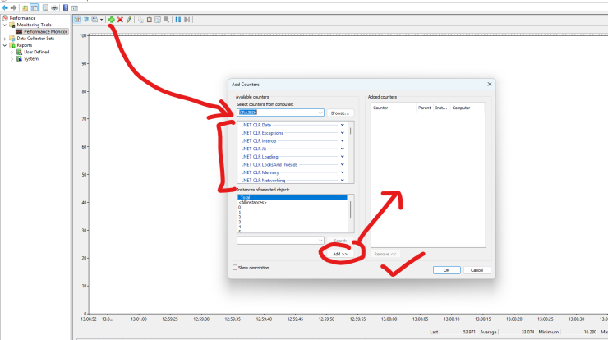608x340 pixels.
Task: Click the green plus Add counter icon
Action: pyautogui.click(x=111, y=19)
